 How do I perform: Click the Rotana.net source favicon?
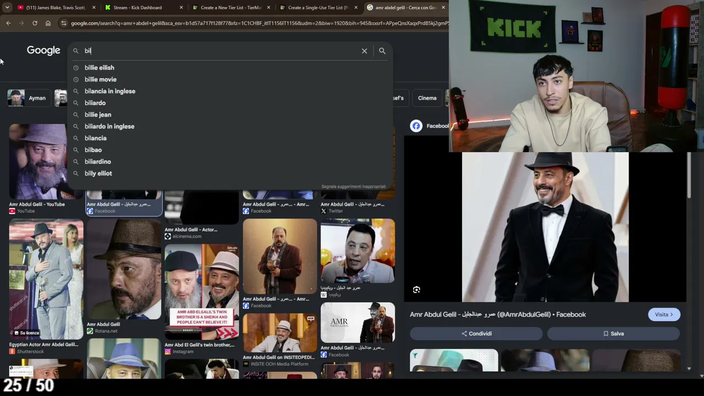click(x=90, y=331)
